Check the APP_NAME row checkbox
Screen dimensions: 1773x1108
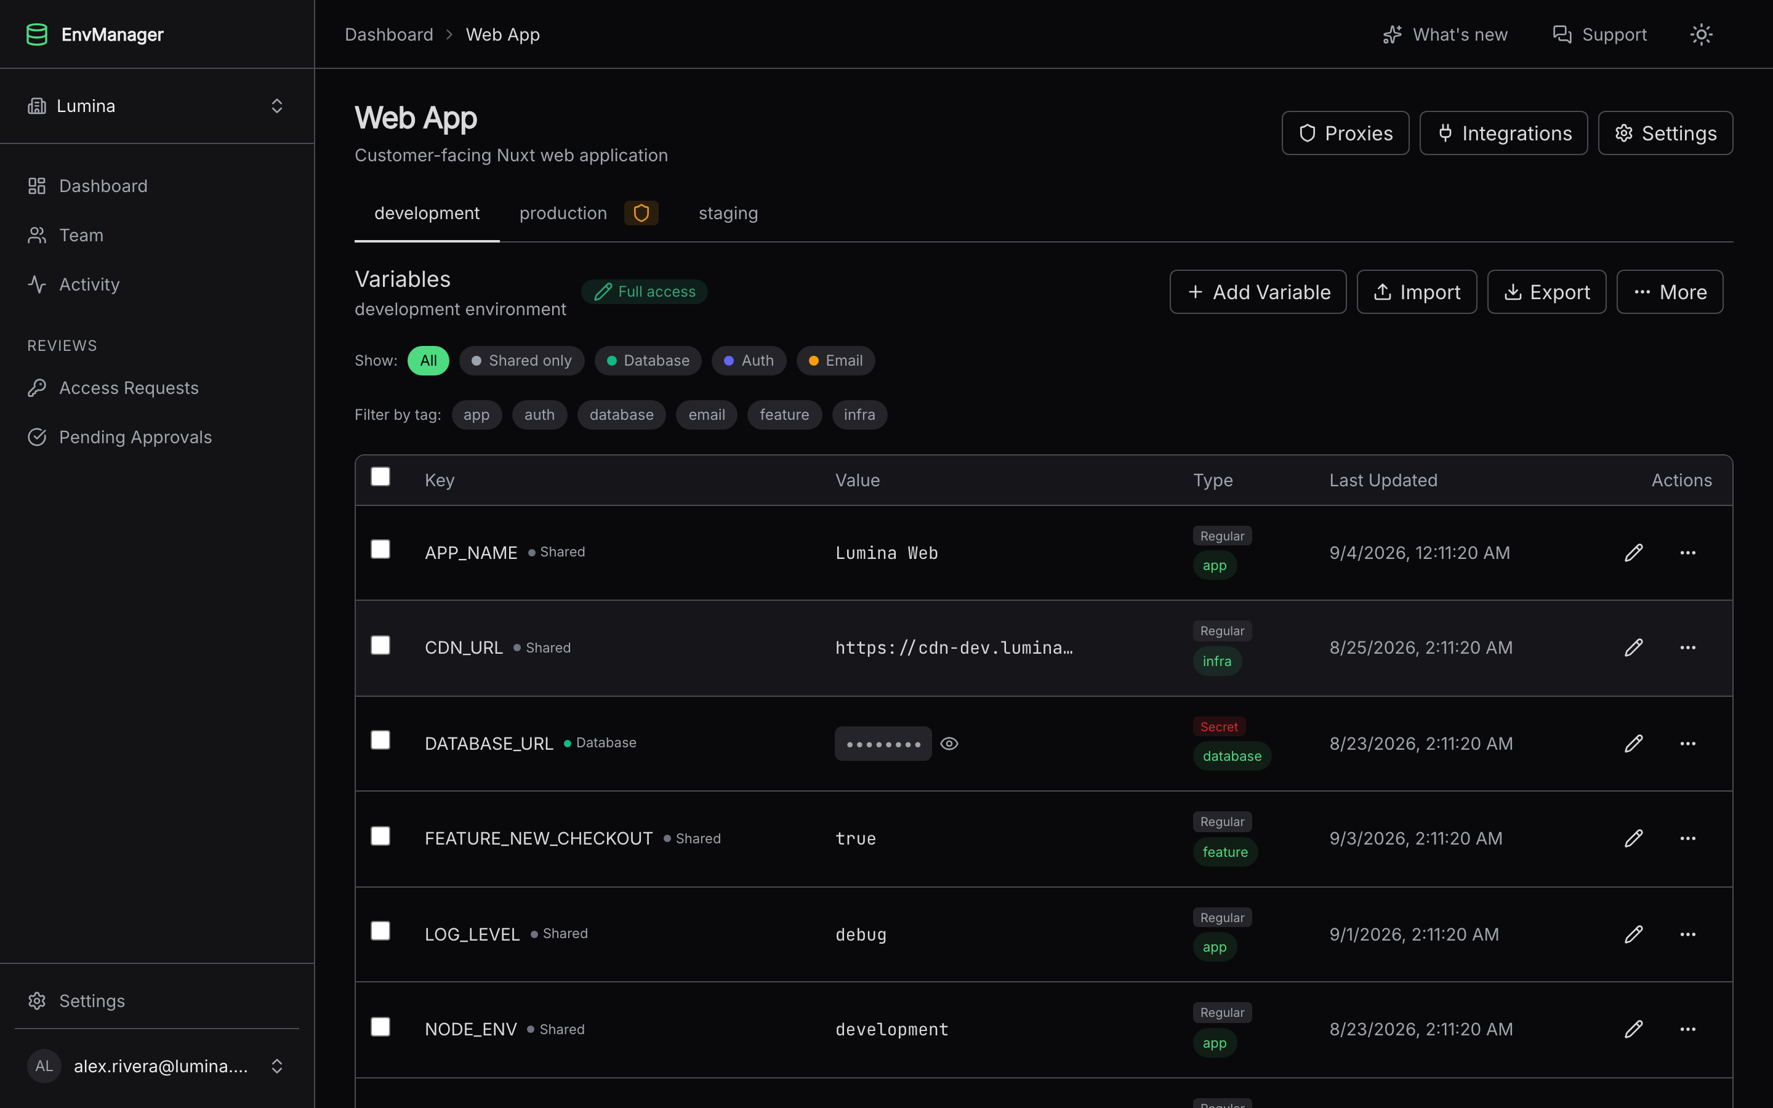tap(380, 550)
